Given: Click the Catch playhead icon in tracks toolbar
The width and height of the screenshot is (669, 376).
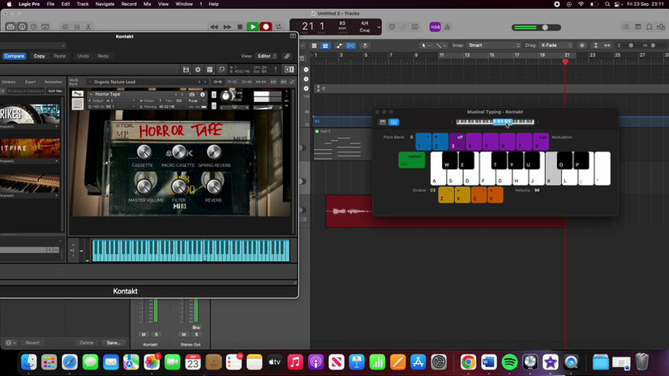Looking at the screenshot, I should 365,45.
